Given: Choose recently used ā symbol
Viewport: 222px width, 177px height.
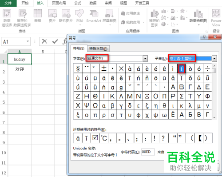Looking at the screenshot, I should point(78,138).
